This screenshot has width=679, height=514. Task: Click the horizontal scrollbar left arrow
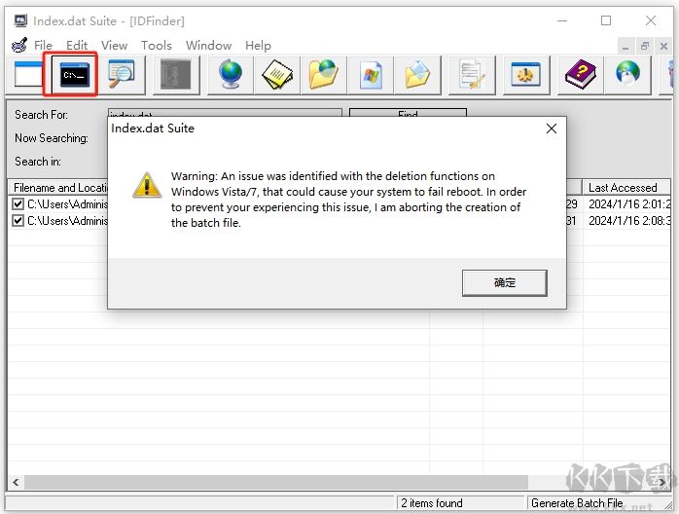coord(16,482)
